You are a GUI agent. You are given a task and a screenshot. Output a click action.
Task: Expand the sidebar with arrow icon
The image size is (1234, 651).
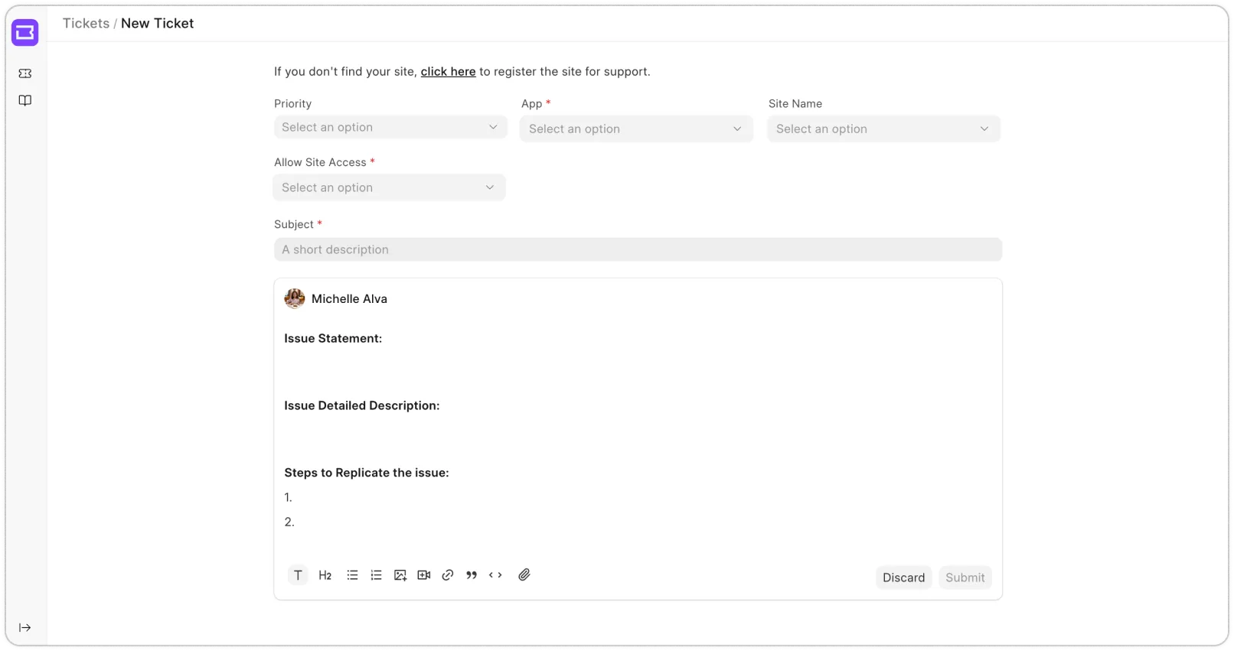25,627
